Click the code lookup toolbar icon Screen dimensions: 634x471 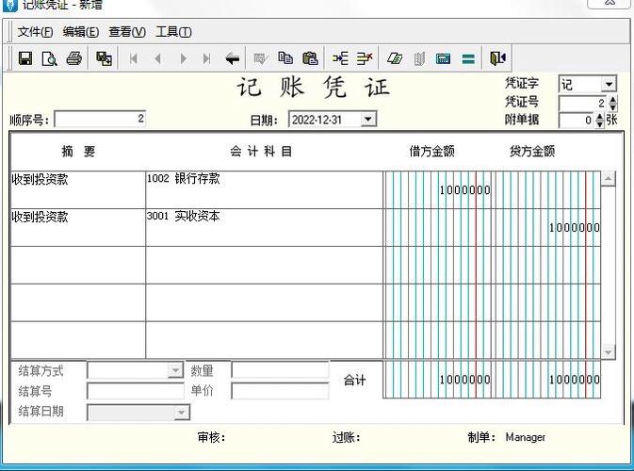(x=395, y=59)
